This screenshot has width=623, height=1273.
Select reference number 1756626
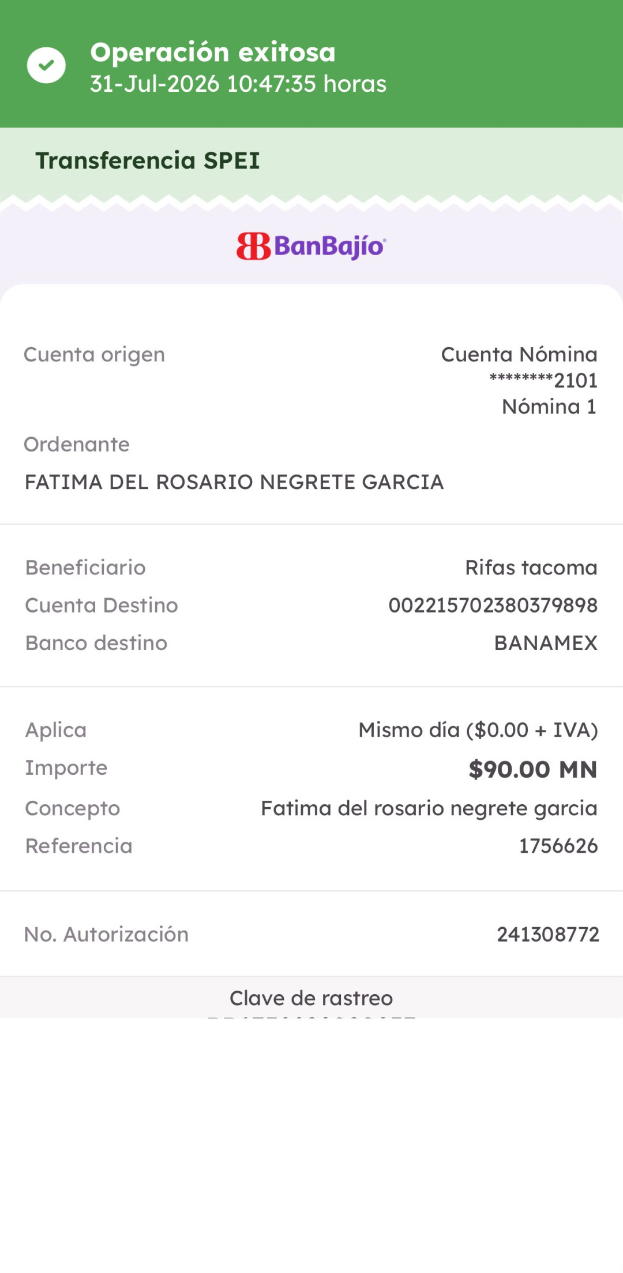558,846
